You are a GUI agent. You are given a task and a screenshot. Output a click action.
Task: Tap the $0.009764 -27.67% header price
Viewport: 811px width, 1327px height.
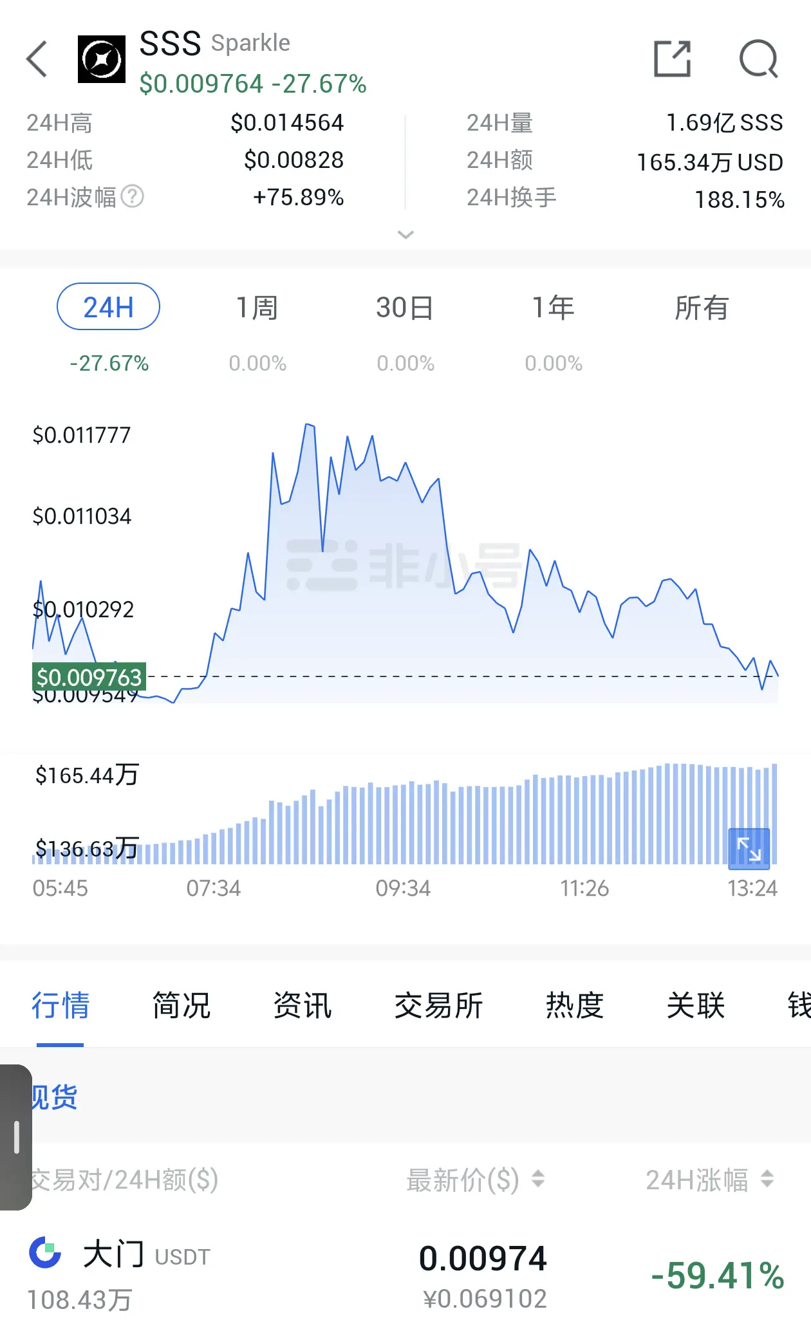(253, 84)
